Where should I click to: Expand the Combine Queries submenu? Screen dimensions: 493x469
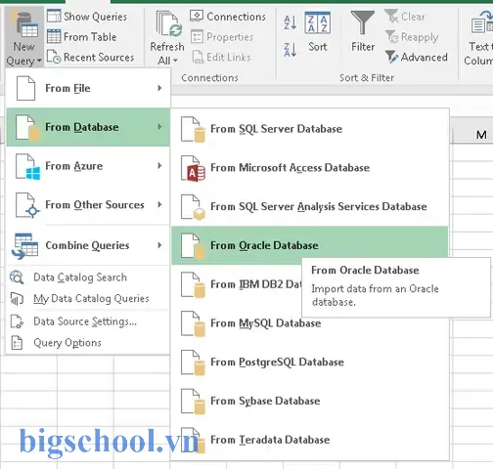click(x=88, y=245)
